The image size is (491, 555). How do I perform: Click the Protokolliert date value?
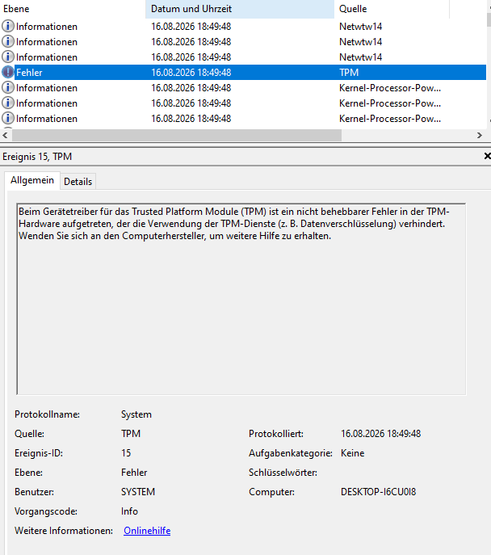pyautogui.click(x=380, y=434)
